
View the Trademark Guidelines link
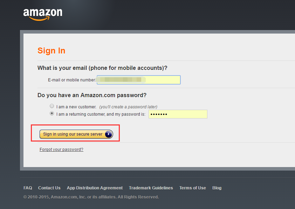click(151, 188)
